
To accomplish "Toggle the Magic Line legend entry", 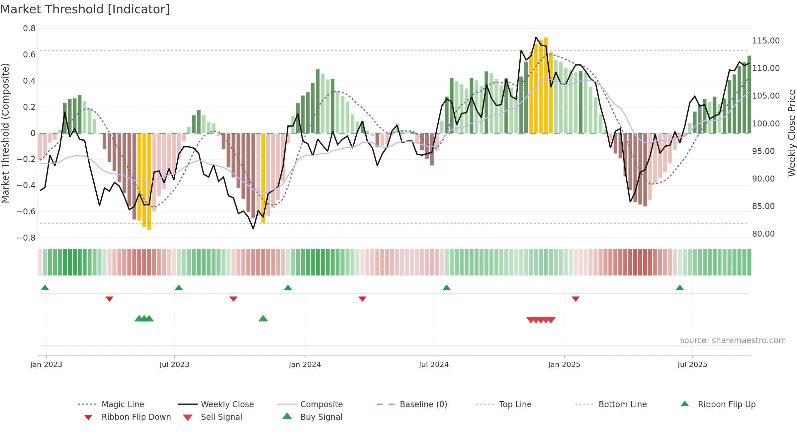I will [x=111, y=404].
